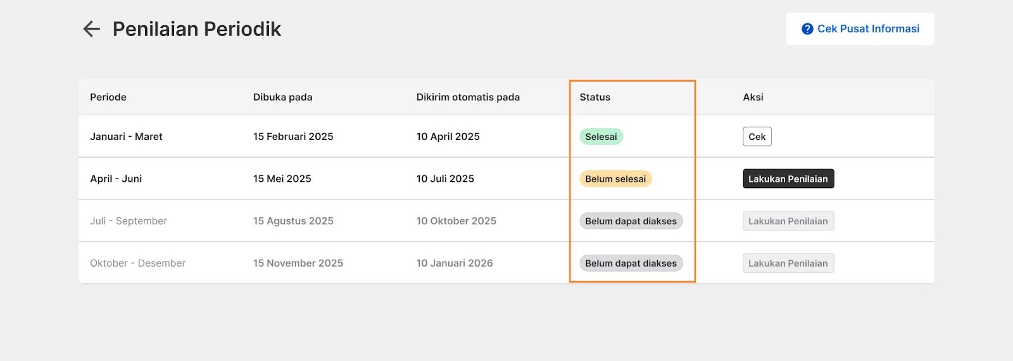Click the Dikirim otomatis pada column header

tap(468, 97)
